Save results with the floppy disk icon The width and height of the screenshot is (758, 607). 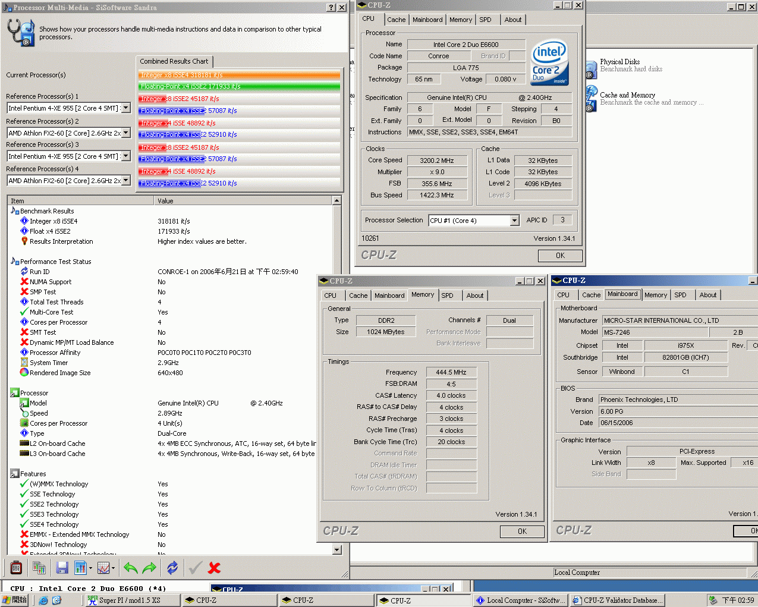pyautogui.click(x=62, y=568)
